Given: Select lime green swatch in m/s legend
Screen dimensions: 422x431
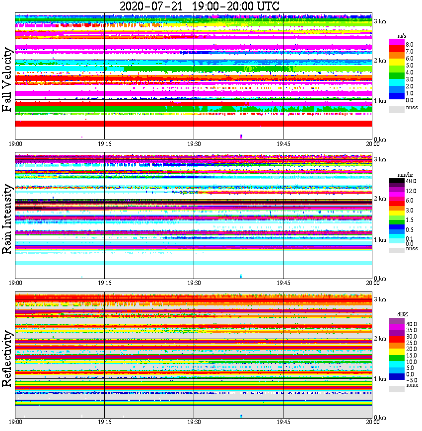Looking at the screenshot, I should (397, 69).
